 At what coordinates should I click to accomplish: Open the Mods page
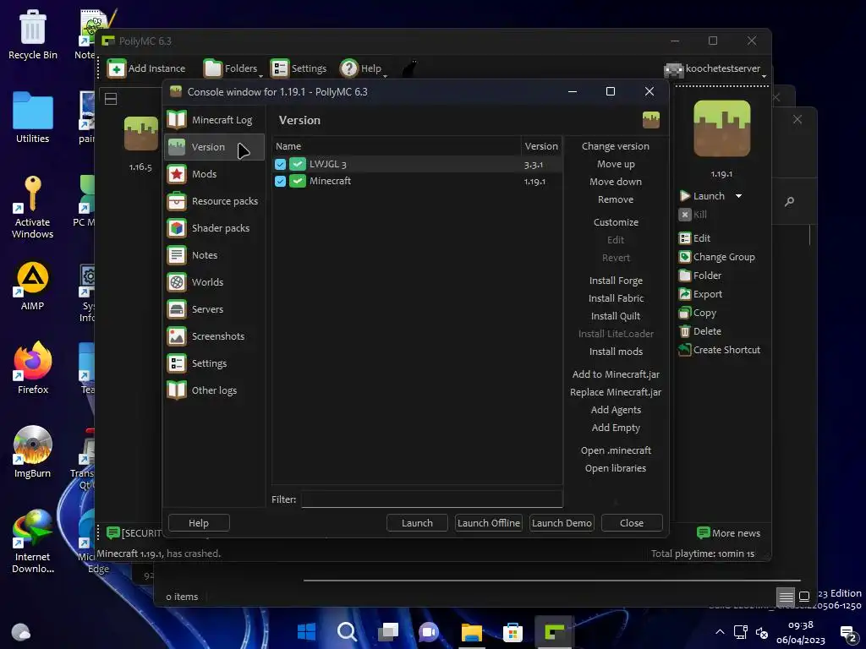pyautogui.click(x=214, y=174)
